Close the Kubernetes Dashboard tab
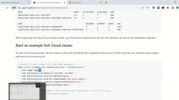 pyautogui.click(x=29, y=2)
